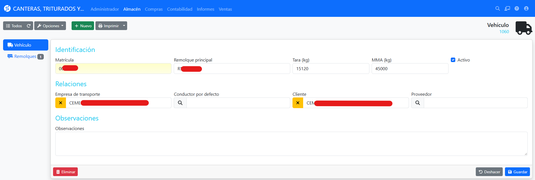Click the Tara (kg) field showing 15120
The image size is (535, 180).
[331, 69]
